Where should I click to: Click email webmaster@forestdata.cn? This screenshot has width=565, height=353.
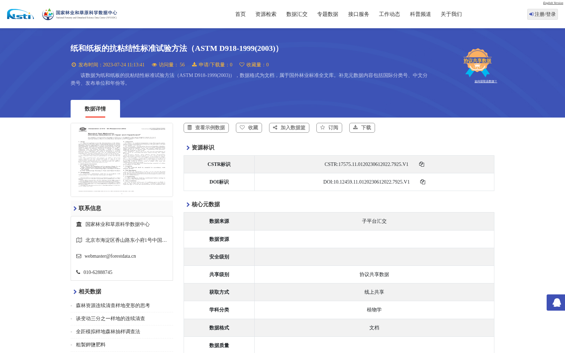click(110, 256)
